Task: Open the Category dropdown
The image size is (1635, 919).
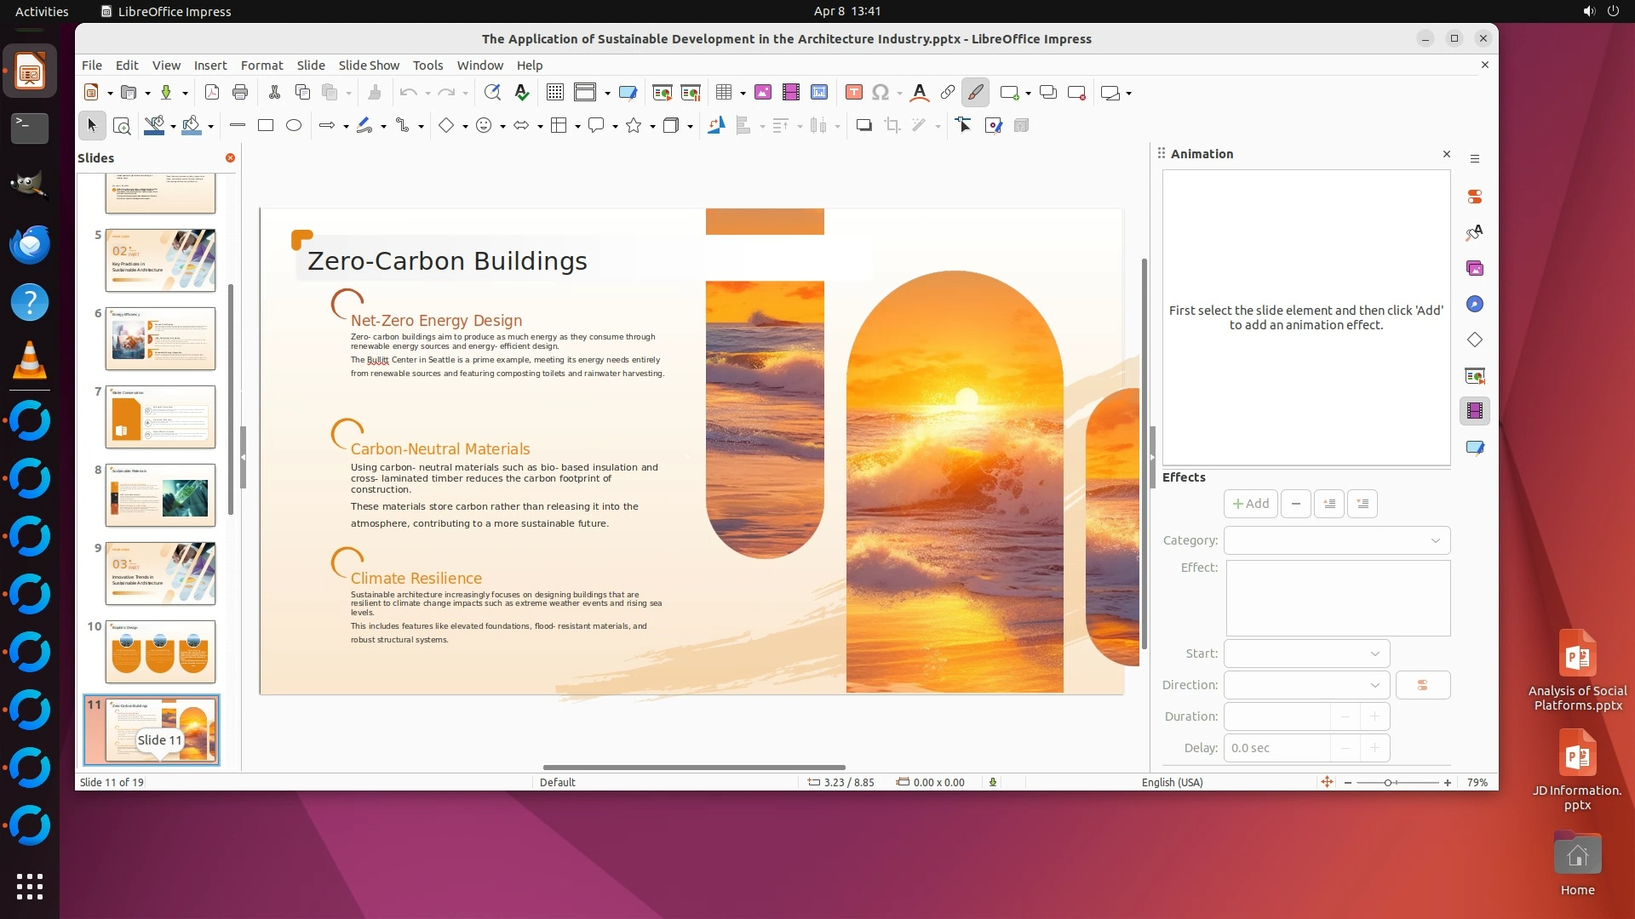Action: [1337, 541]
